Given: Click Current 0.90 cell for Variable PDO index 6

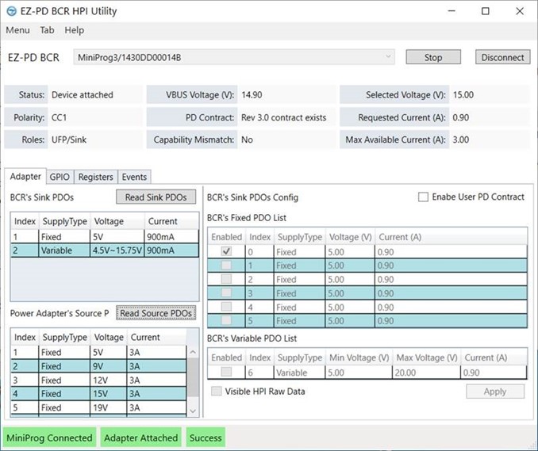Looking at the screenshot, I should point(494,373).
